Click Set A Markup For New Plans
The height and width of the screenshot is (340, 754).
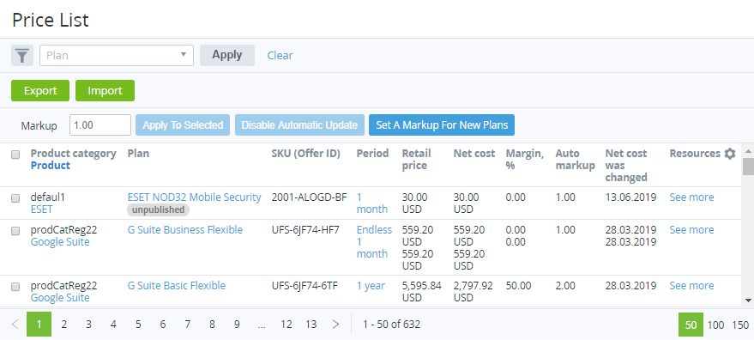pyautogui.click(x=442, y=125)
